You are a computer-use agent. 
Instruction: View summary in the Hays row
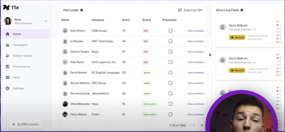point(196,104)
